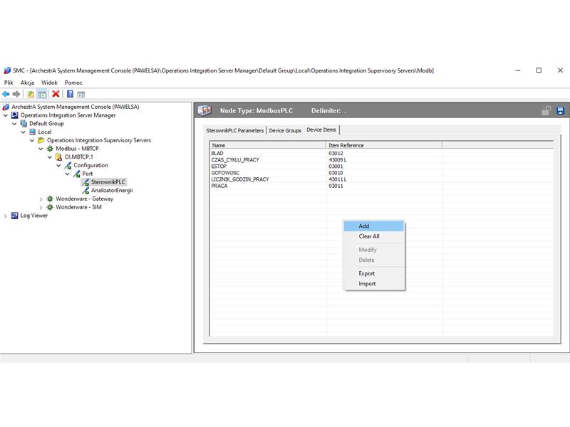570x427 pixels.
Task: Open the Pomoc menu
Action: click(73, 83)
